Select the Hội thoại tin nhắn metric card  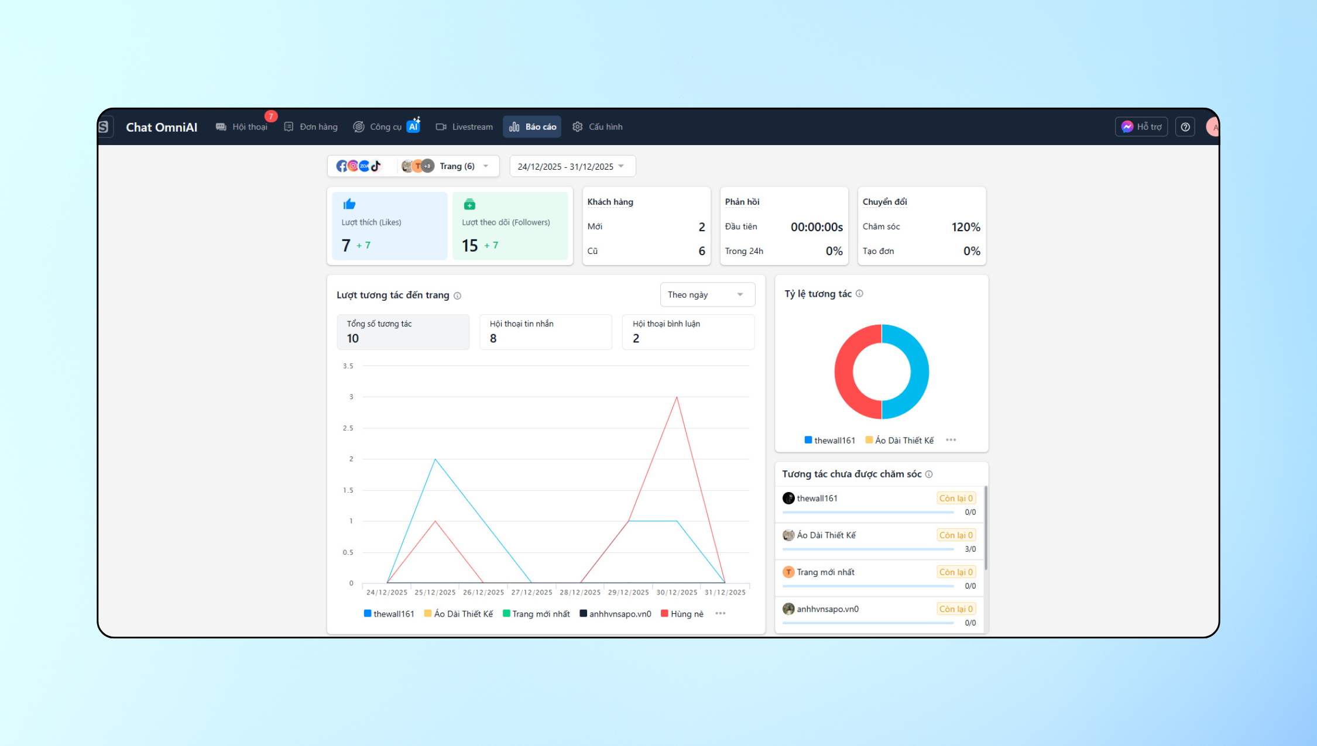545,332
